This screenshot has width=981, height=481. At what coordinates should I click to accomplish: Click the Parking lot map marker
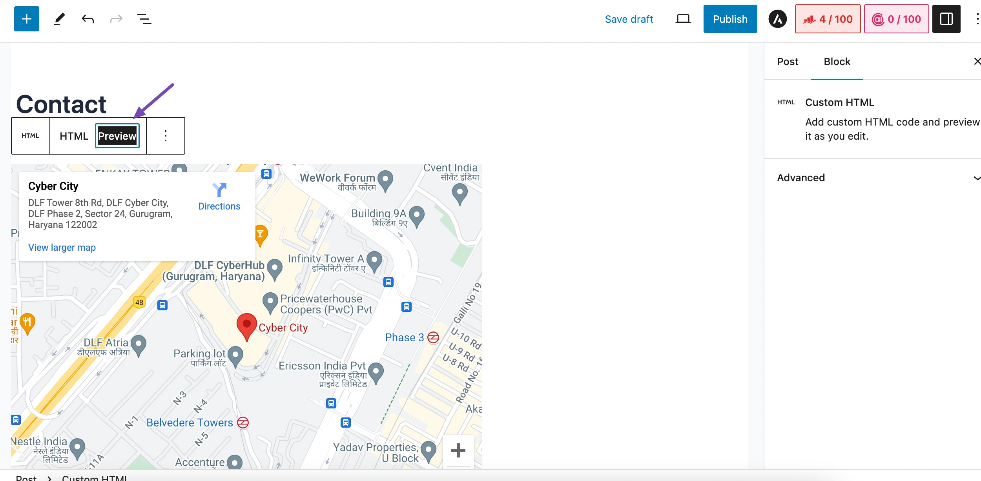click(235, 357)
